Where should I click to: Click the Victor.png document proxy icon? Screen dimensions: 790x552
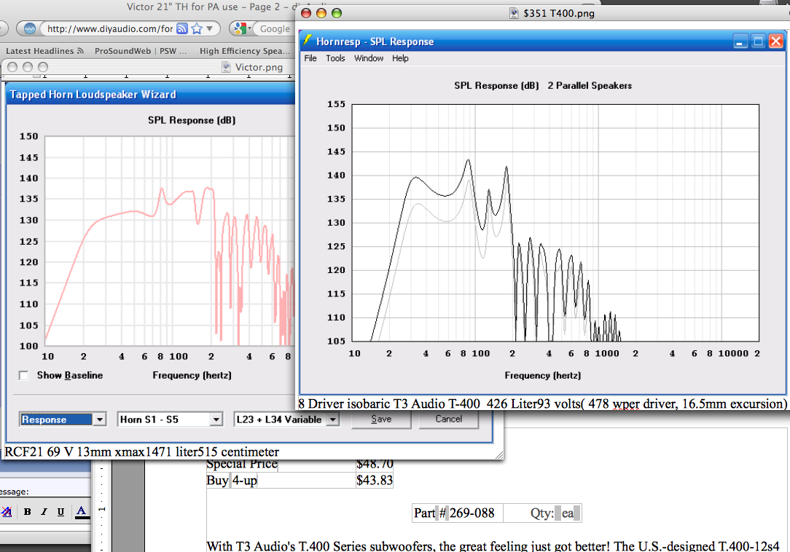(226, 67)
